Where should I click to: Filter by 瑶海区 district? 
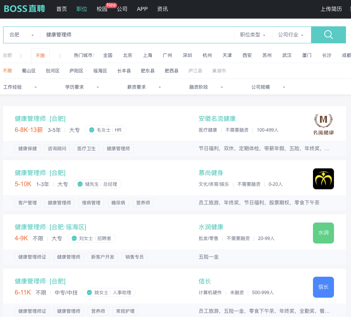100,71
